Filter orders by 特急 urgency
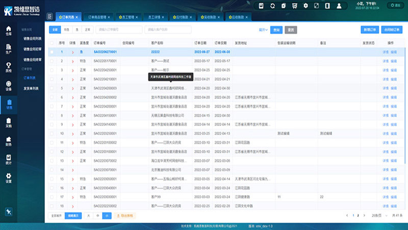This screenshot has width=408, height=230. (x=67, y=30)
